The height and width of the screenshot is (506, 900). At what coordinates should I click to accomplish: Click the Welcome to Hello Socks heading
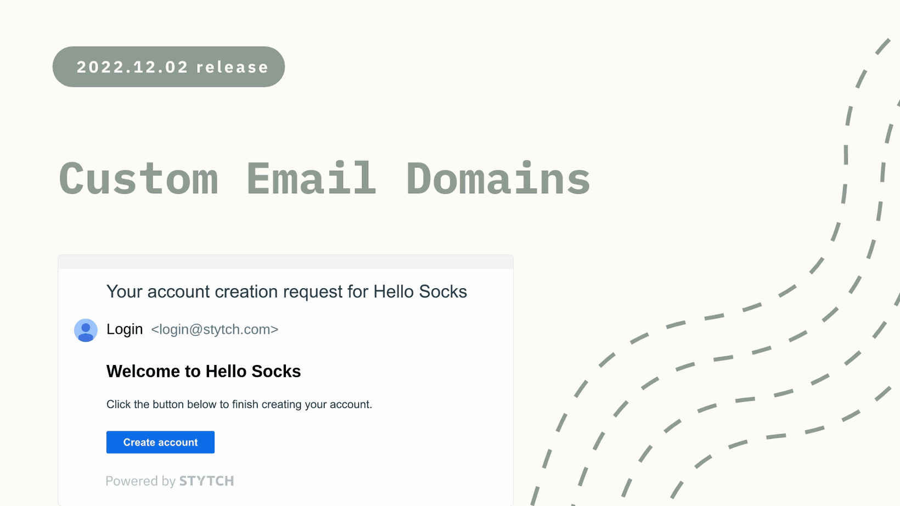(x=204, y=372)
